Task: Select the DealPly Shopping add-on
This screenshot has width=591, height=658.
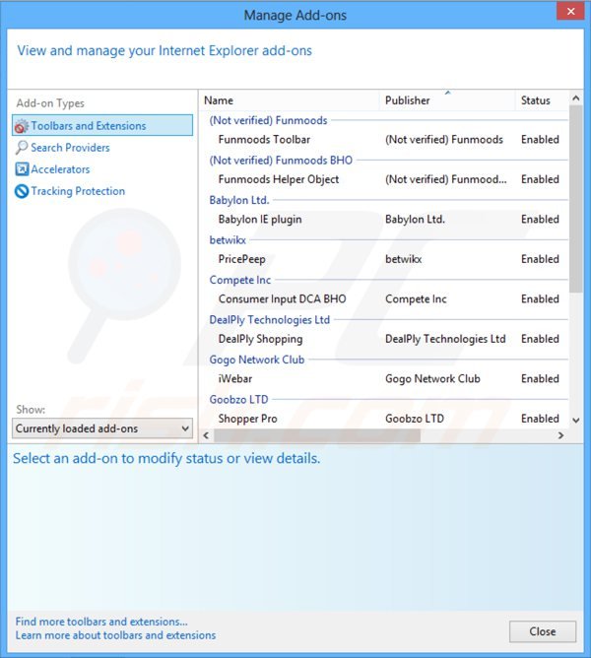Action: coord(384,339)
